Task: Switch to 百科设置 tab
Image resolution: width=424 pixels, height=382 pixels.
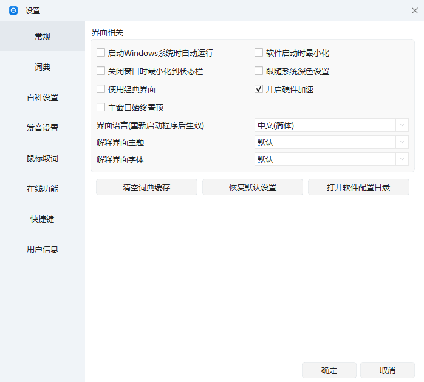Action: 43,97
